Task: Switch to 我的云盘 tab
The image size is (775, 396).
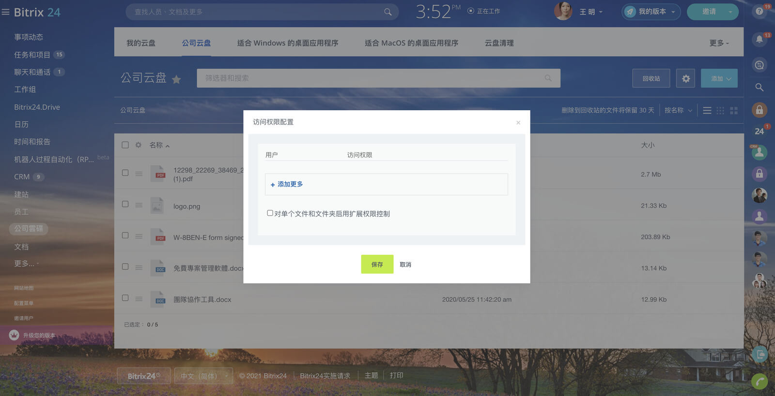Action: [141, 43]
